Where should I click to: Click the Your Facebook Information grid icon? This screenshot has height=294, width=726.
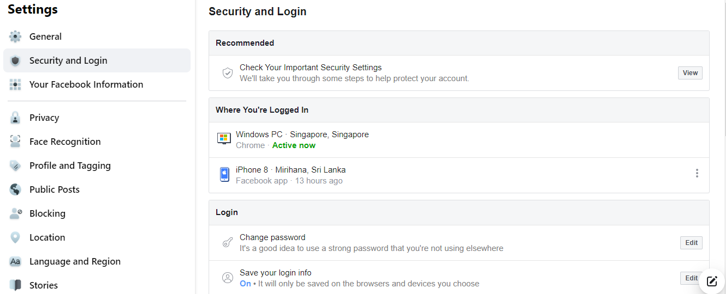coord(15,84)
